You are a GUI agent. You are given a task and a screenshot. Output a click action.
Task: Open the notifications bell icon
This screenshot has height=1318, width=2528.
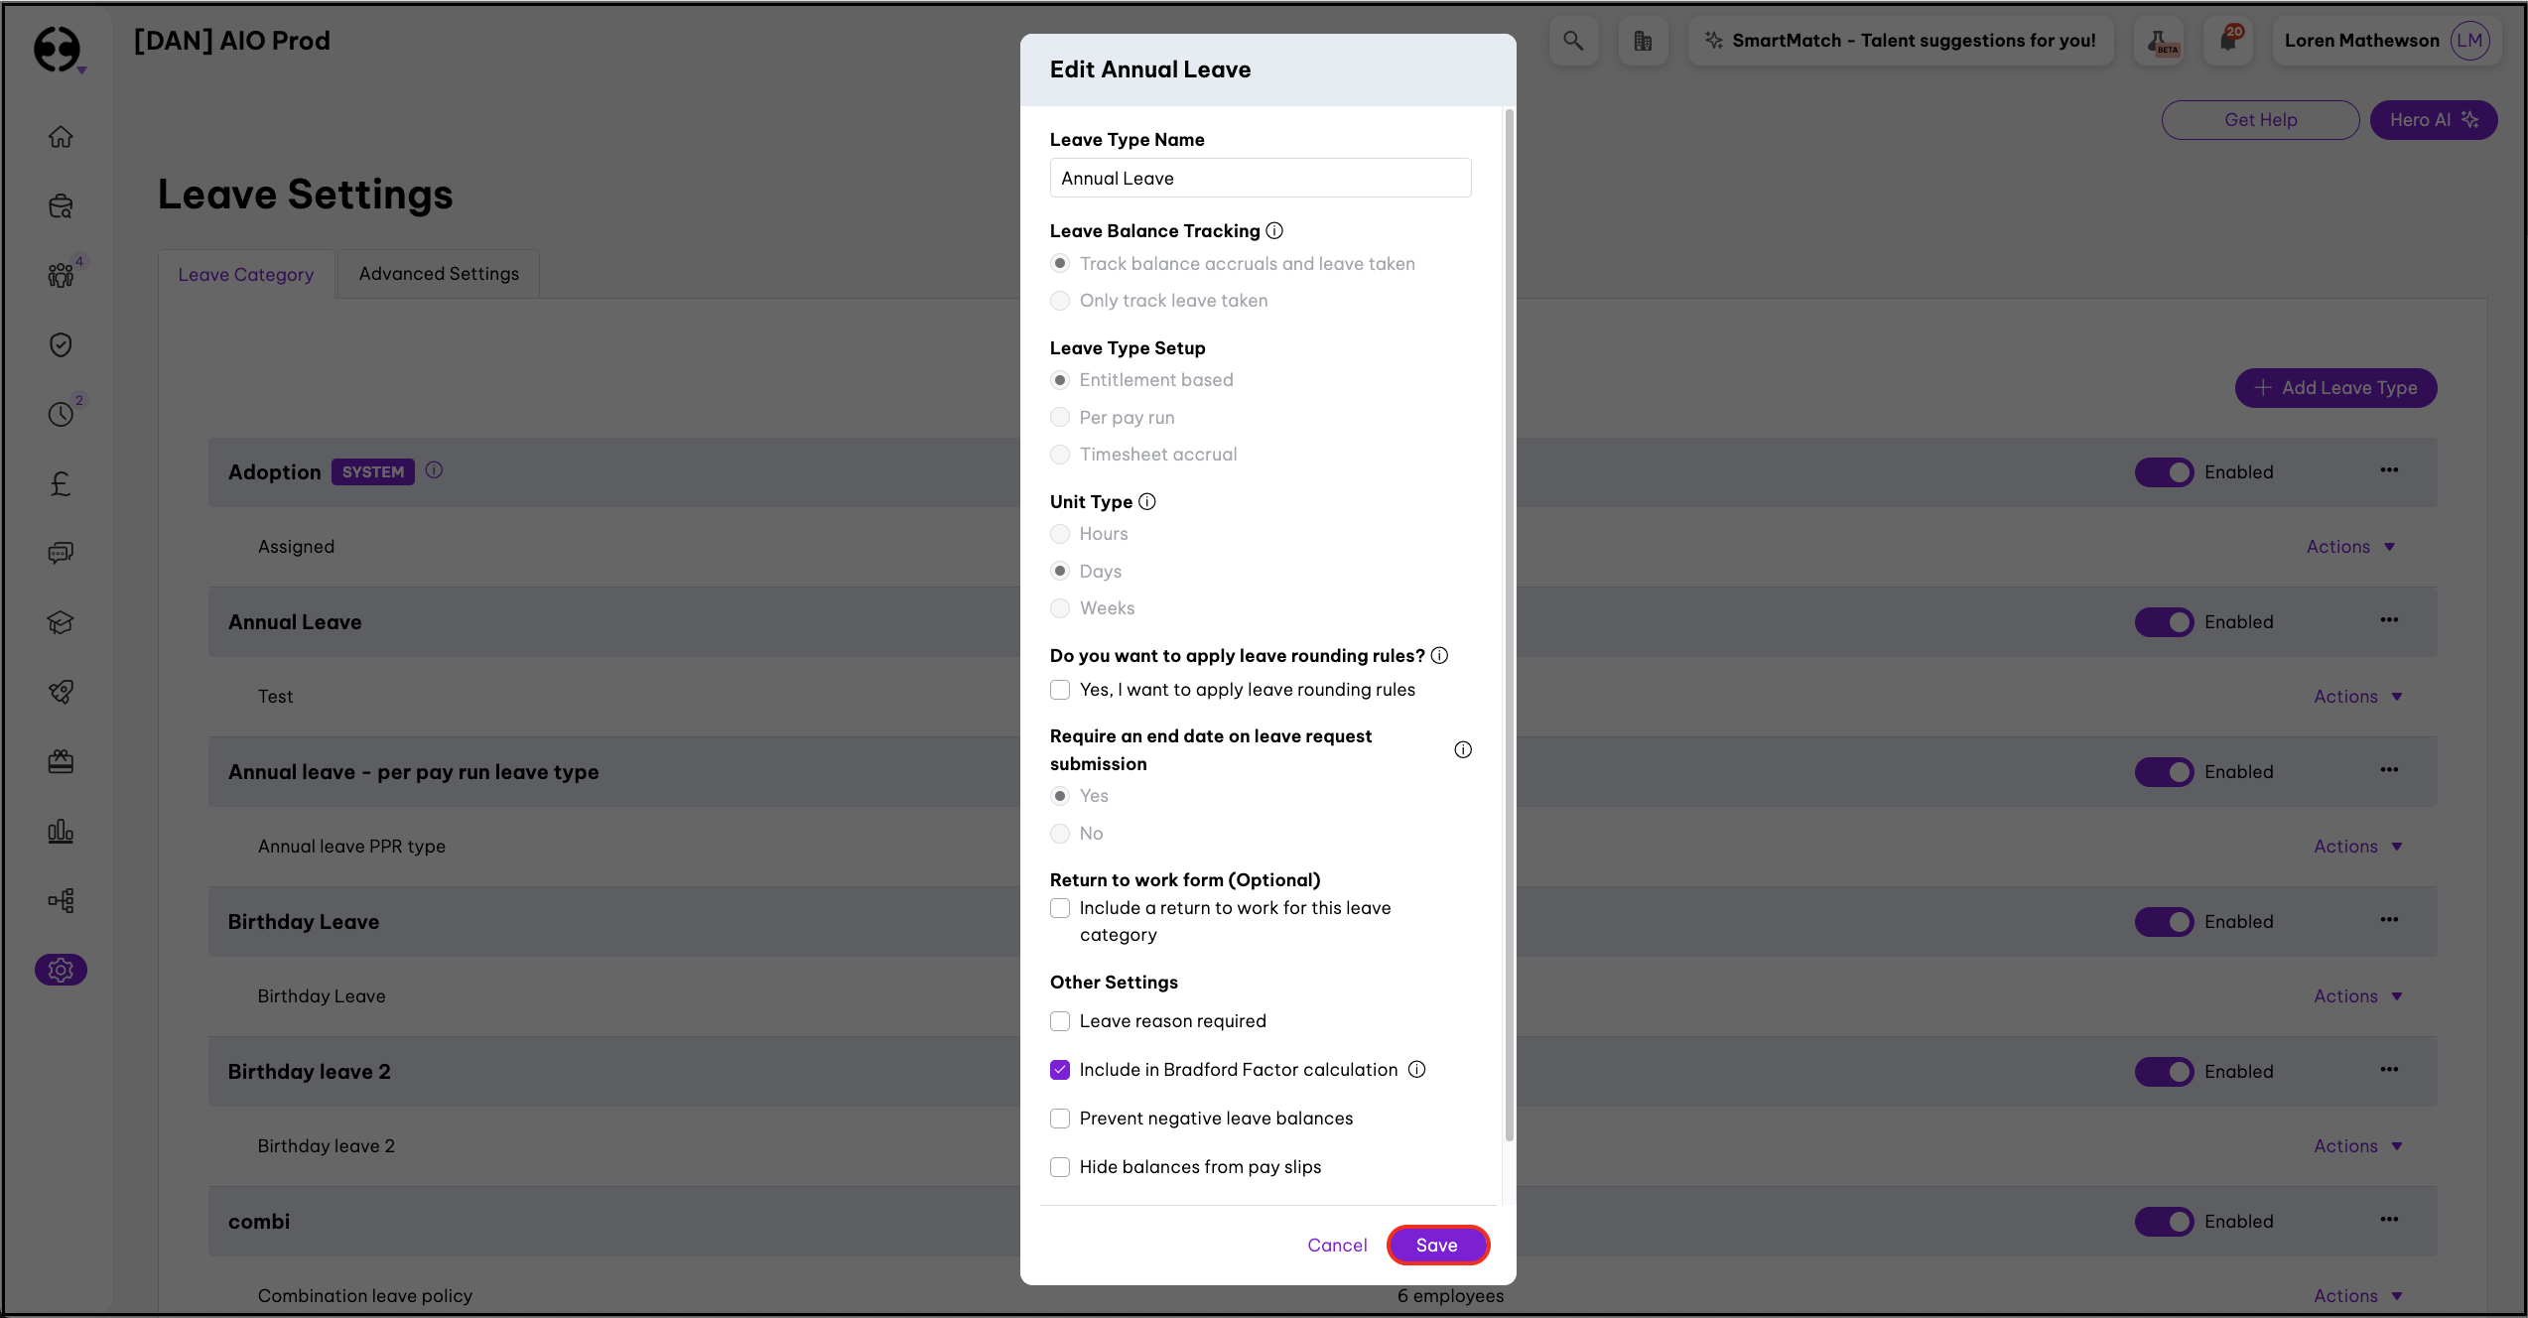2228,41
